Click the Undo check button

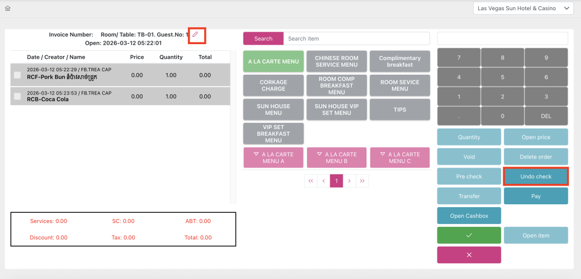[536, 177]
